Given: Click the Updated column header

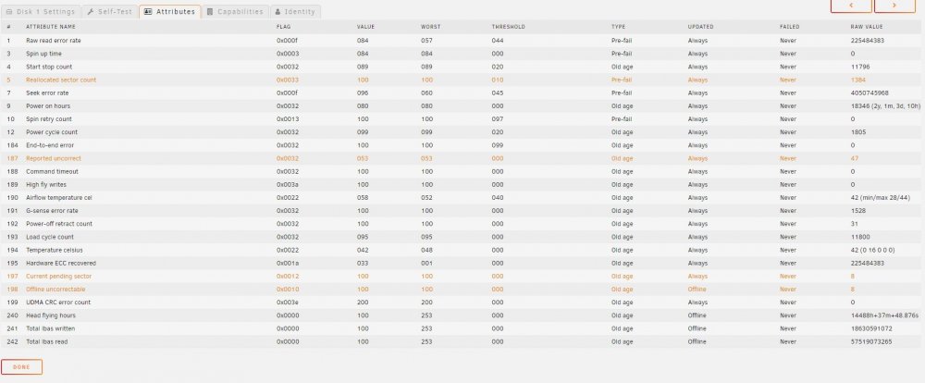Looking at the screenshot, I should (x=701, y=27).
